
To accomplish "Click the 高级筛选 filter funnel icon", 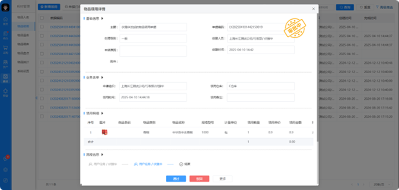I will (376, 7).
